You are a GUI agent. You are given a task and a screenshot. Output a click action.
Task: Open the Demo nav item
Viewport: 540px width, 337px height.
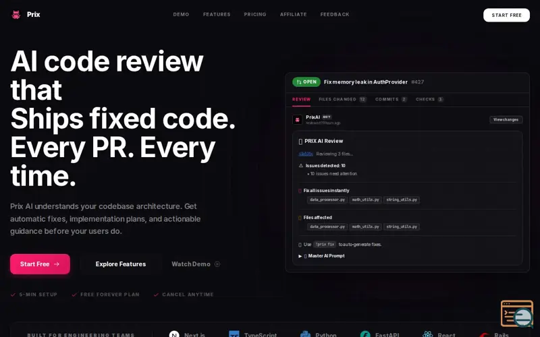[181, 14]
